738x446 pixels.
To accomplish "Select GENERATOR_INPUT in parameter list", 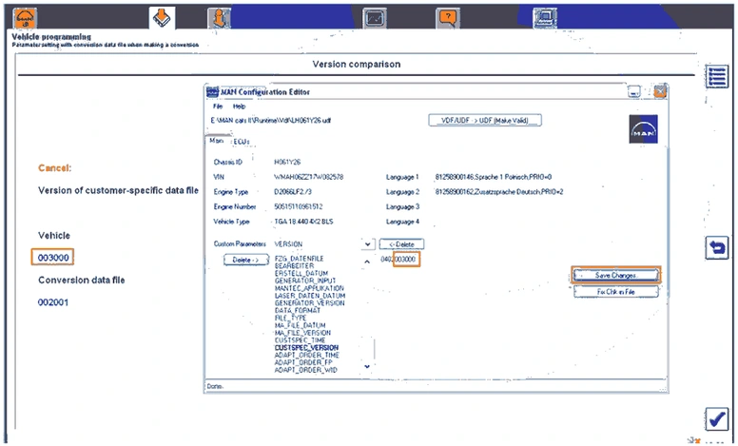I will coord(305,281).
